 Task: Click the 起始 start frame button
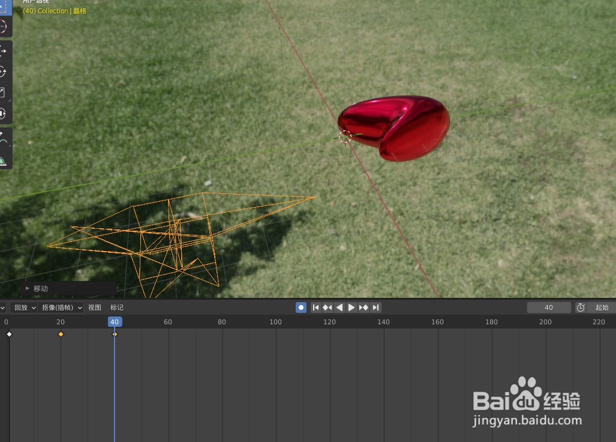click(x=602, y=307)
